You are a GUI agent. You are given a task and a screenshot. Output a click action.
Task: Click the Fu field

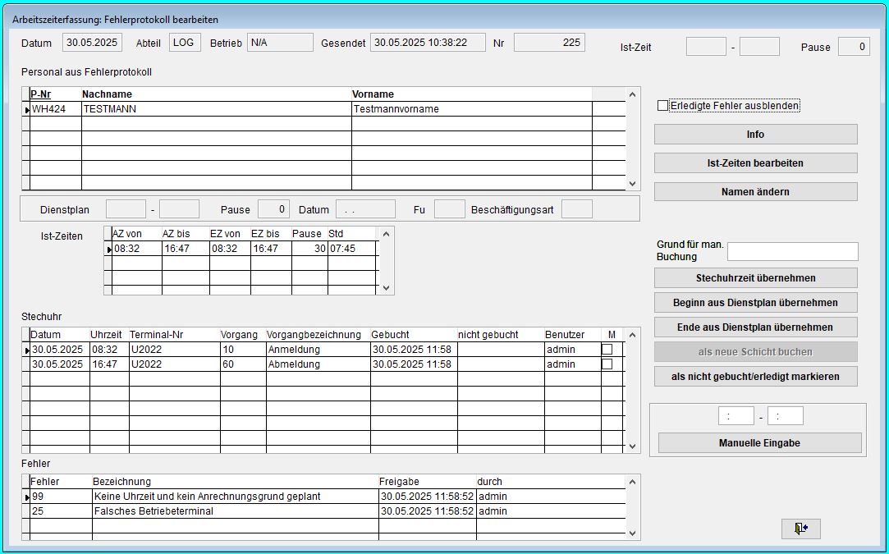[450, 209]
